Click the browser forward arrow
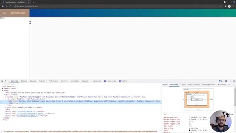 [x=7, y=7]
